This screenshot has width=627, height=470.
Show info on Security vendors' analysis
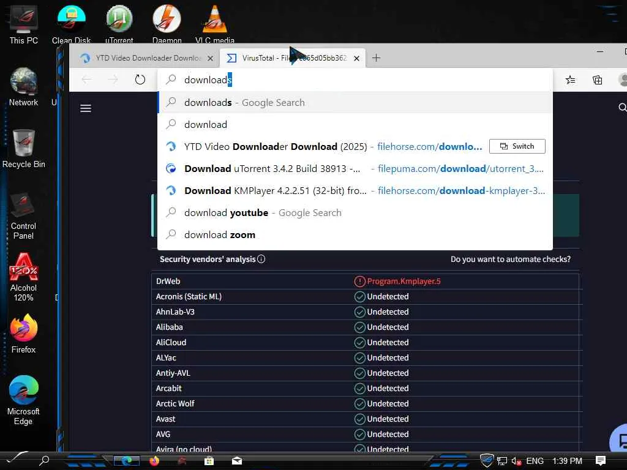coord(261,259)
